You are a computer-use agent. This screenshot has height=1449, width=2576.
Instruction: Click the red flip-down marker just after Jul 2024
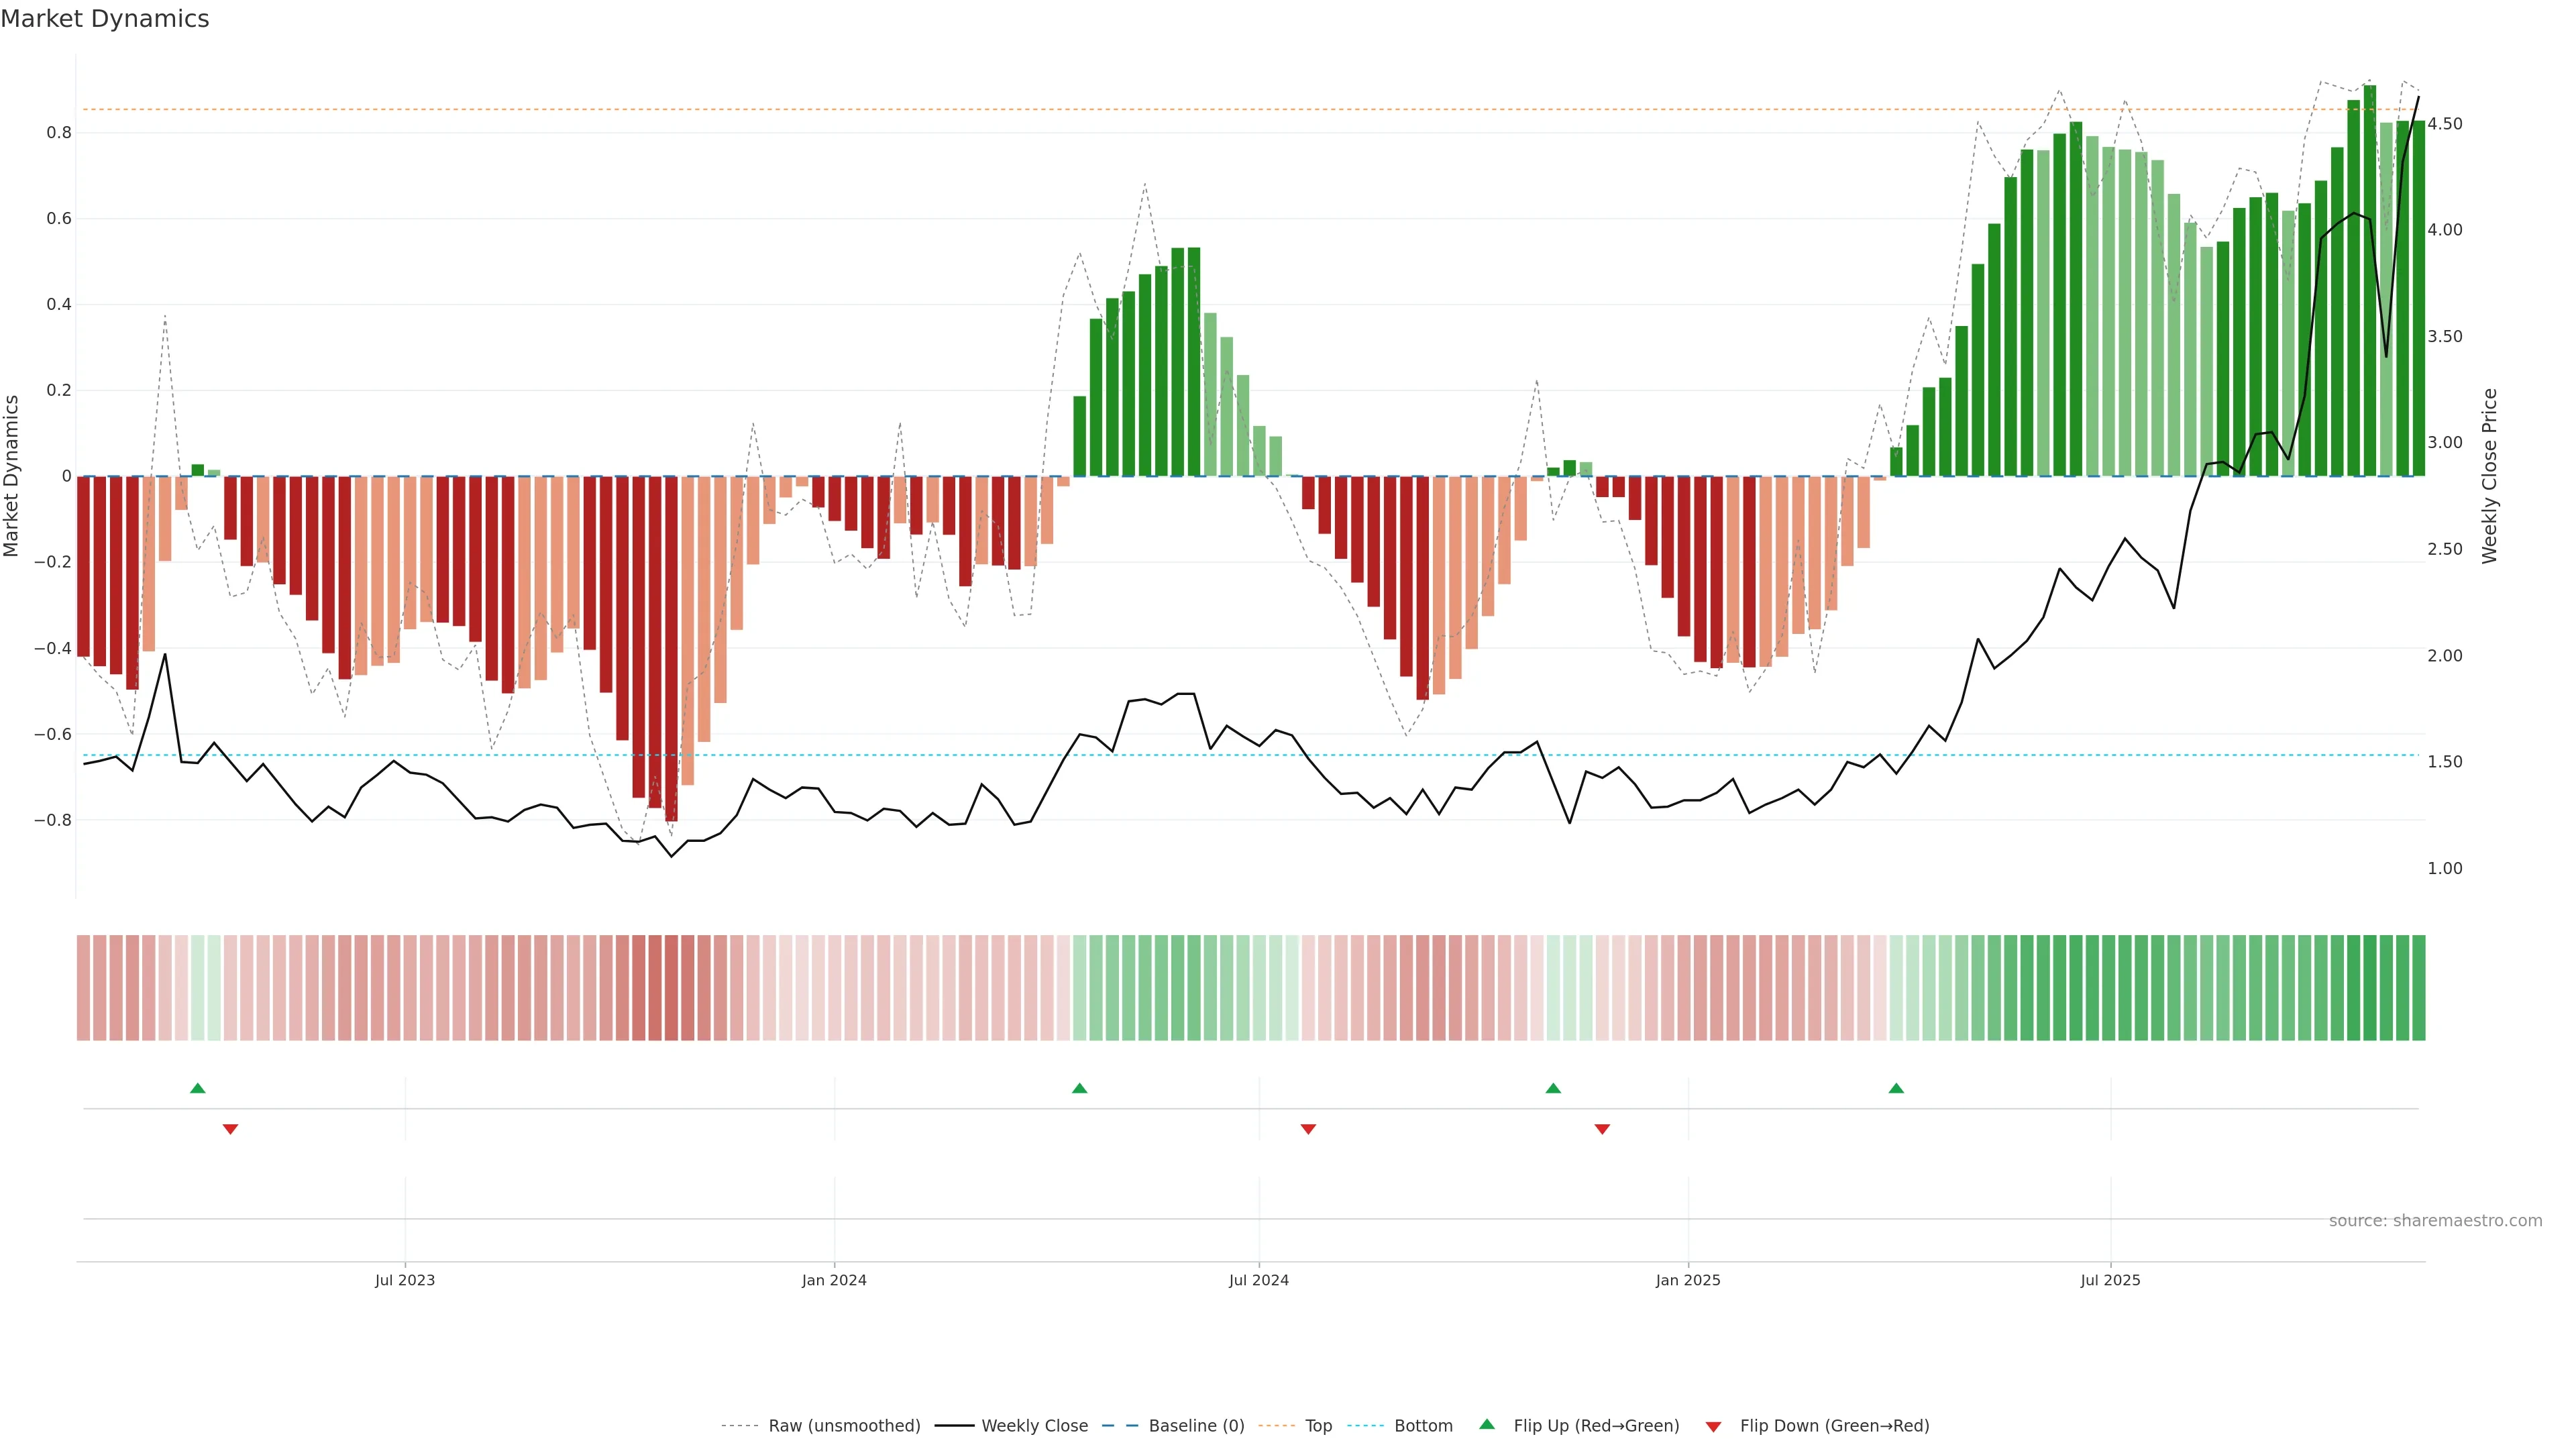point(1308,1129)
